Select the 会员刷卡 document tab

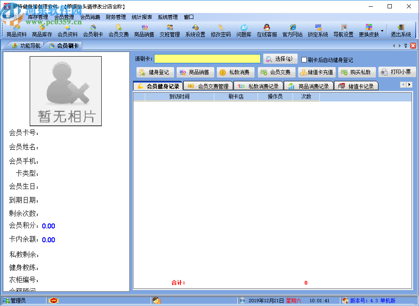point(64,46)
